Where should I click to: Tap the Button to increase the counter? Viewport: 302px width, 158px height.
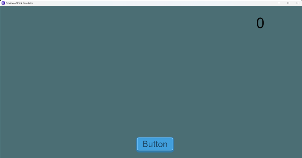[x=155, y=144]
